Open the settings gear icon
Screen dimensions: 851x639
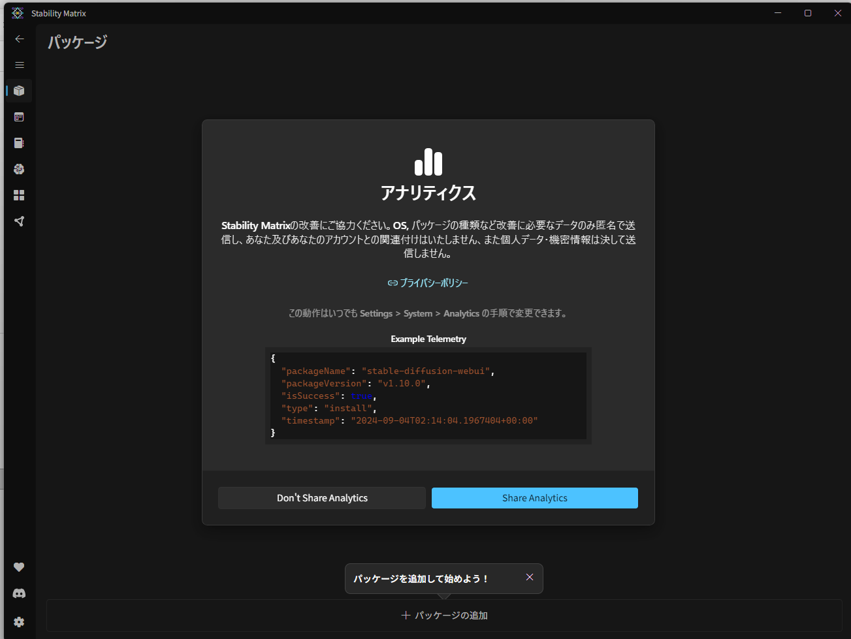pyautogui.click(x=19, y=622)
